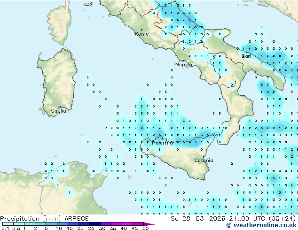Click the '21..00 UTC' time text
The image size is (298, 230).
coord(248,219)
